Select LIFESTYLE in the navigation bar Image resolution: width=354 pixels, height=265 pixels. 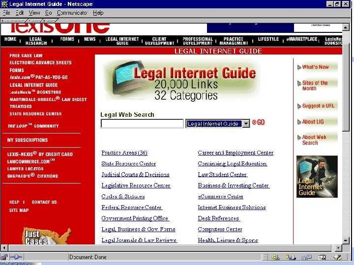pyautogui.click(x=268, y=39)
